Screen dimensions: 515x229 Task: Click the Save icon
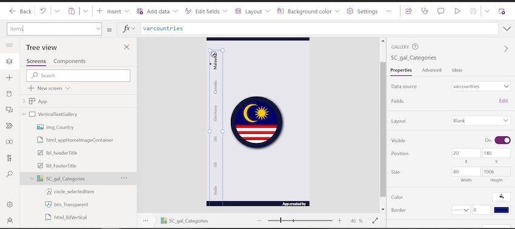473,11
